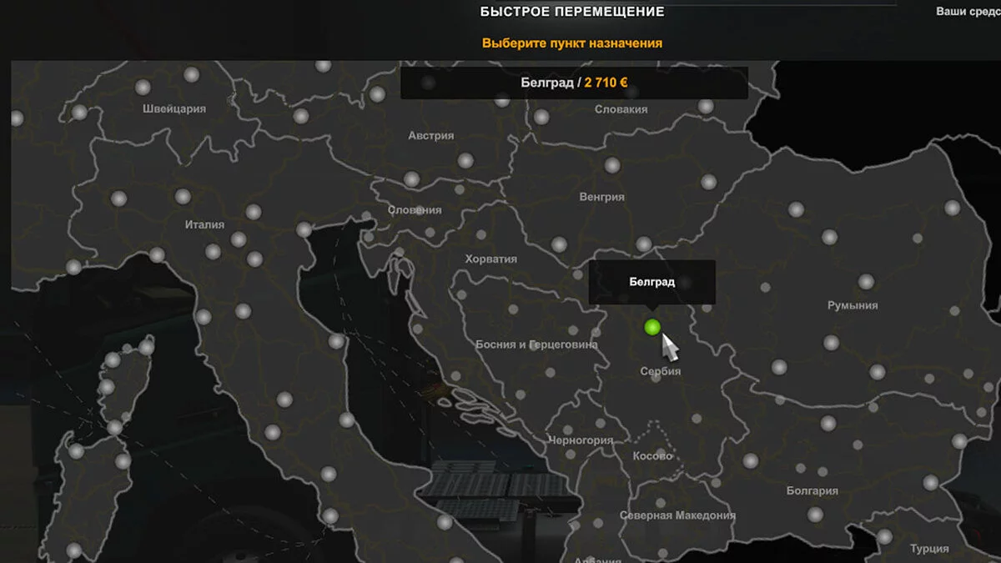This screenshot has width=1001, height=563.
Task: Click the Ваши средства funds label
Action: tap(968, 12)
